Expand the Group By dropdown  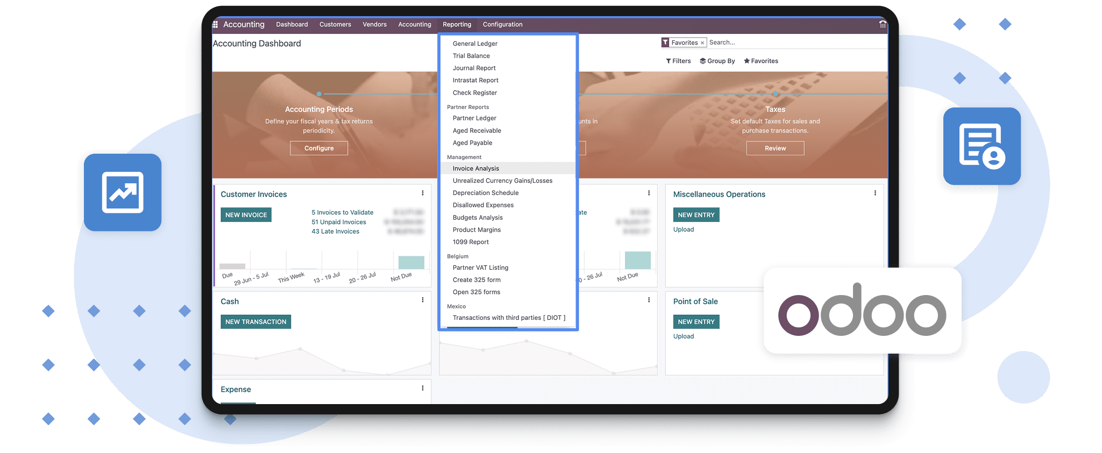(x=717, y=61)
